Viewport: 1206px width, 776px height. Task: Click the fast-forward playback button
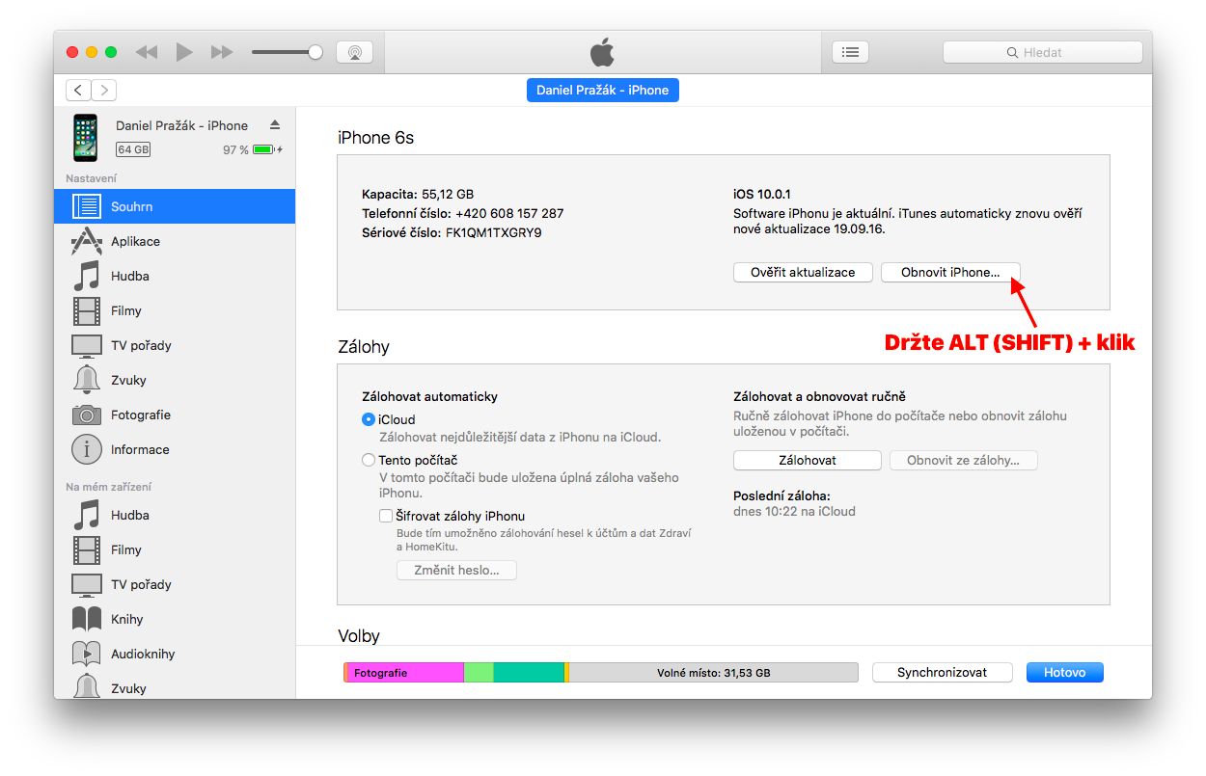click(222, 52)
